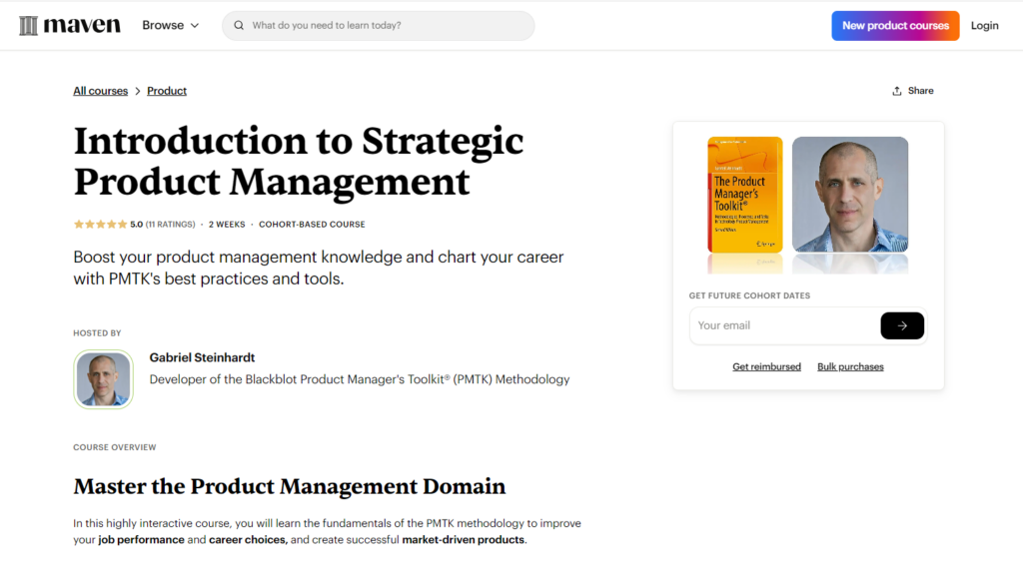
Task: Open the Product breadcrumb link
Action: (x=167, y=91)
